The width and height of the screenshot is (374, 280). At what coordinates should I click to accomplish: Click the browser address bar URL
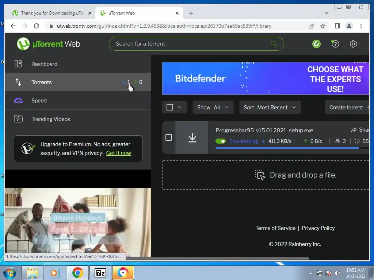[x=164, y=26]
